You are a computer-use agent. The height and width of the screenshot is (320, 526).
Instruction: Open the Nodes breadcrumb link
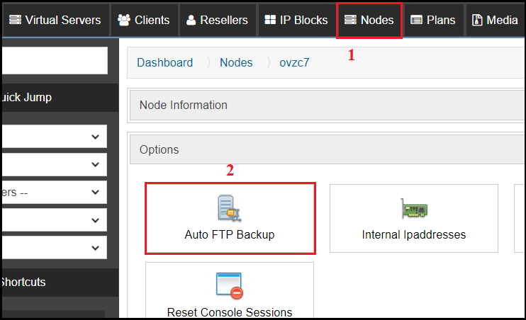[x=236, y=63]
